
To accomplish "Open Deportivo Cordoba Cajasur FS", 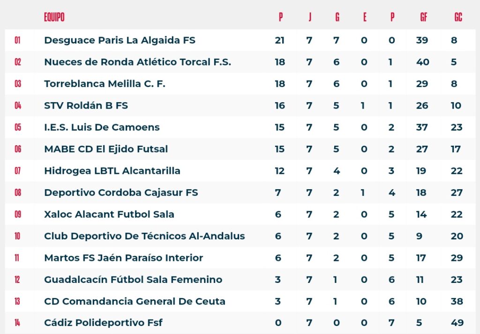I will coord(121,193).
